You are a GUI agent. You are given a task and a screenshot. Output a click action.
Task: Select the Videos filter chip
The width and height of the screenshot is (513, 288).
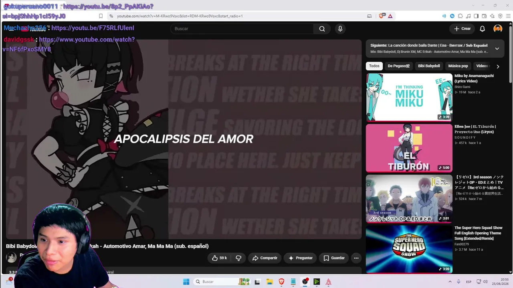482,66
